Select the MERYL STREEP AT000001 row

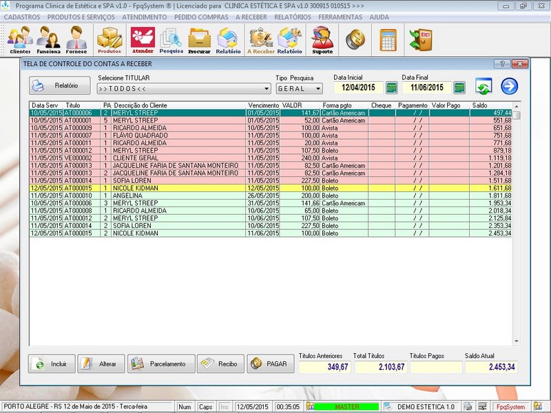pos(271,120)
